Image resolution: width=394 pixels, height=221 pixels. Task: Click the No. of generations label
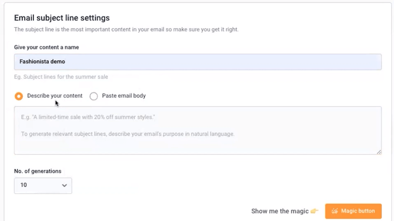pos(38,171)
